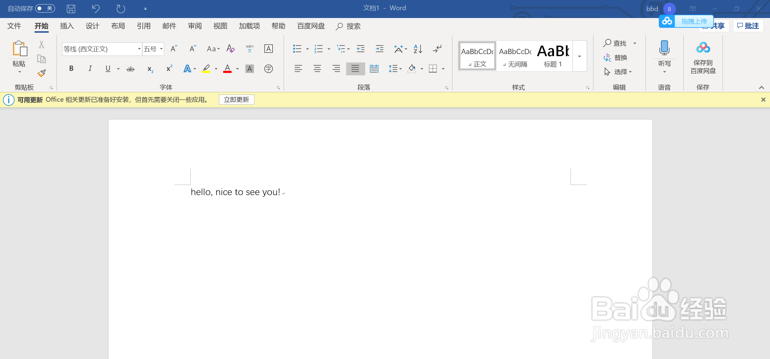Open the font name dropdown
This screenshot has width=770, height=359.
139,49
